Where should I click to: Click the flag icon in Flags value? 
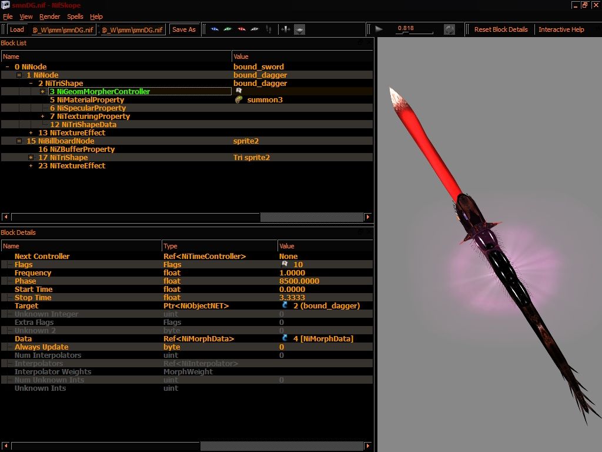tap(285, 264)
